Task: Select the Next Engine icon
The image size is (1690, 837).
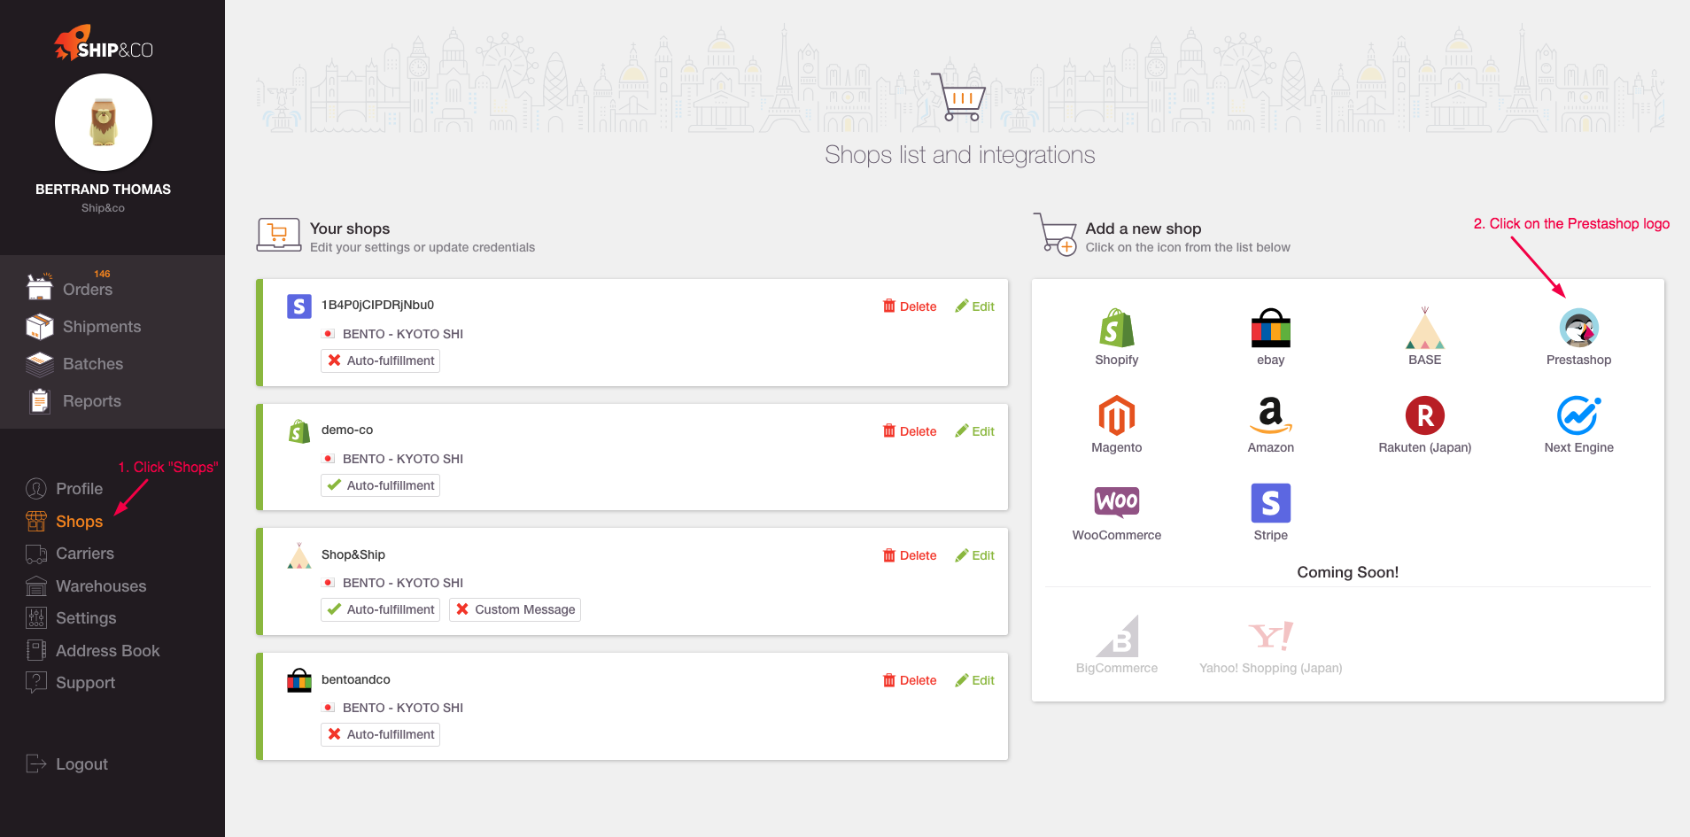Action: point(1578,415)
